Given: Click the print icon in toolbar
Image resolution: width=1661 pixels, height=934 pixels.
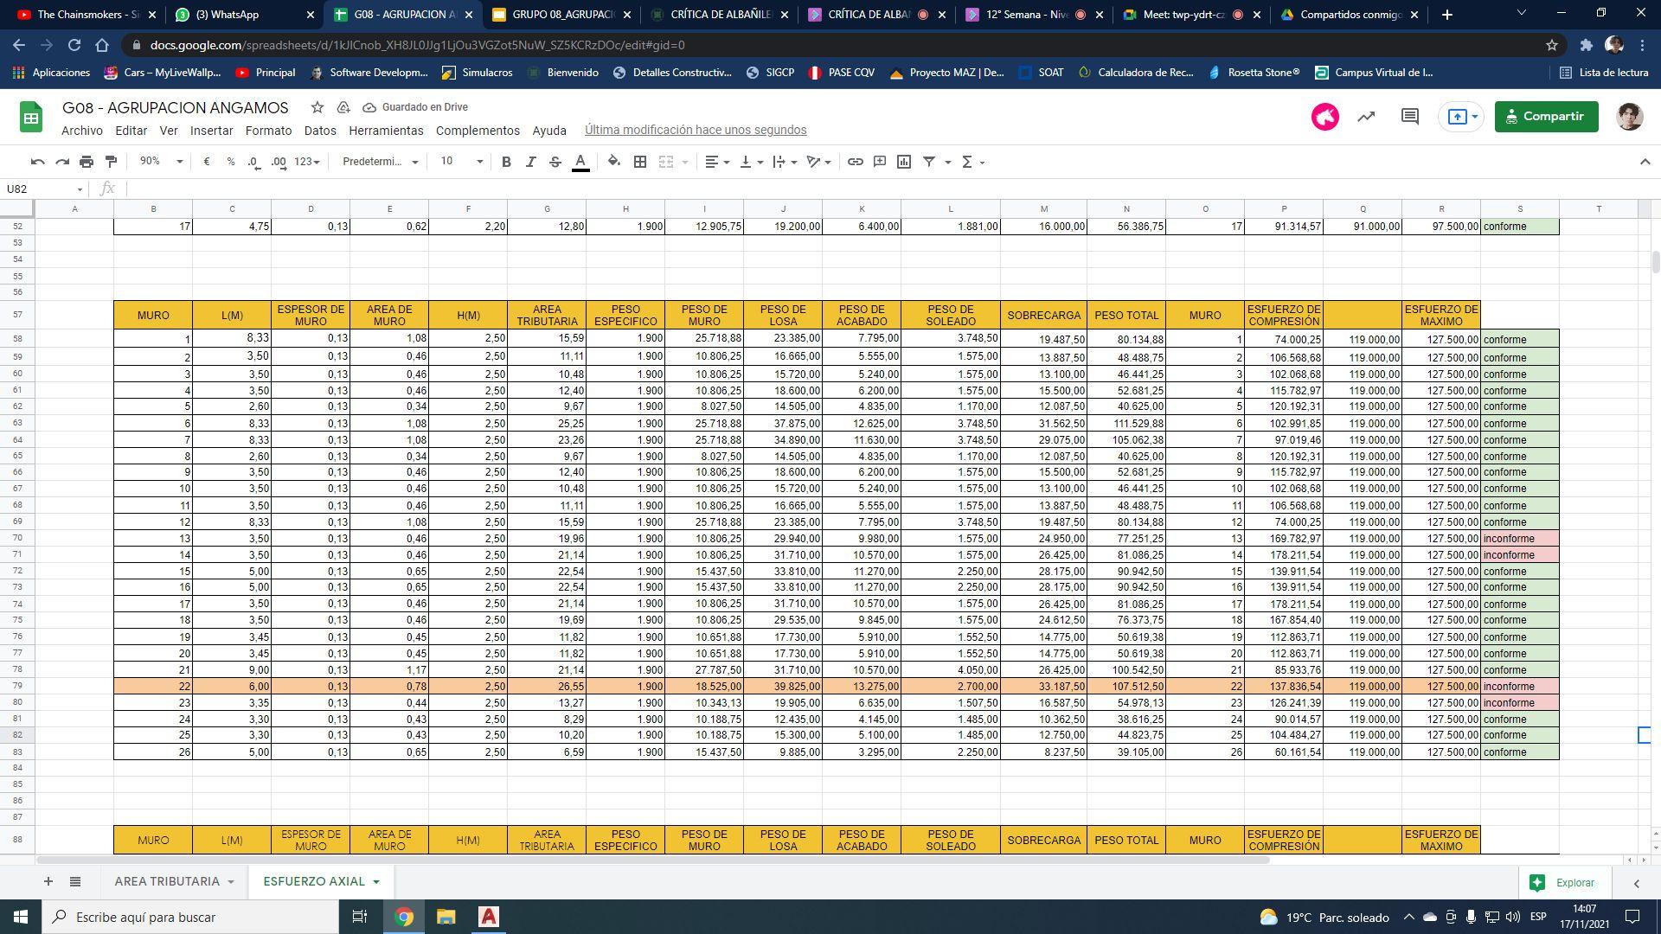Looking at the screenshot, I should point(87,162).
